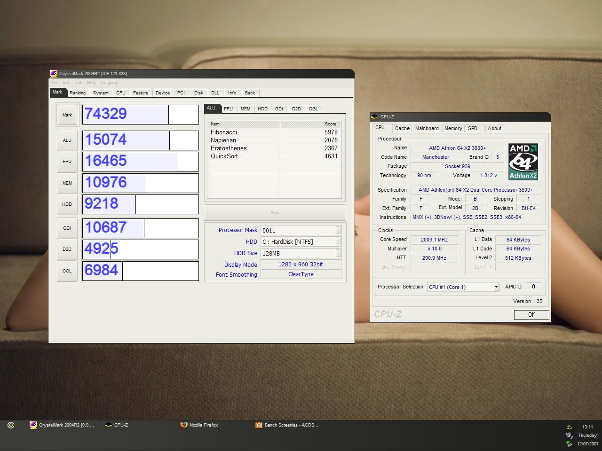This screenshot has width=602, height=451.
Task: Select the OGL results sub-tab
Action: [x=313, y=109]
